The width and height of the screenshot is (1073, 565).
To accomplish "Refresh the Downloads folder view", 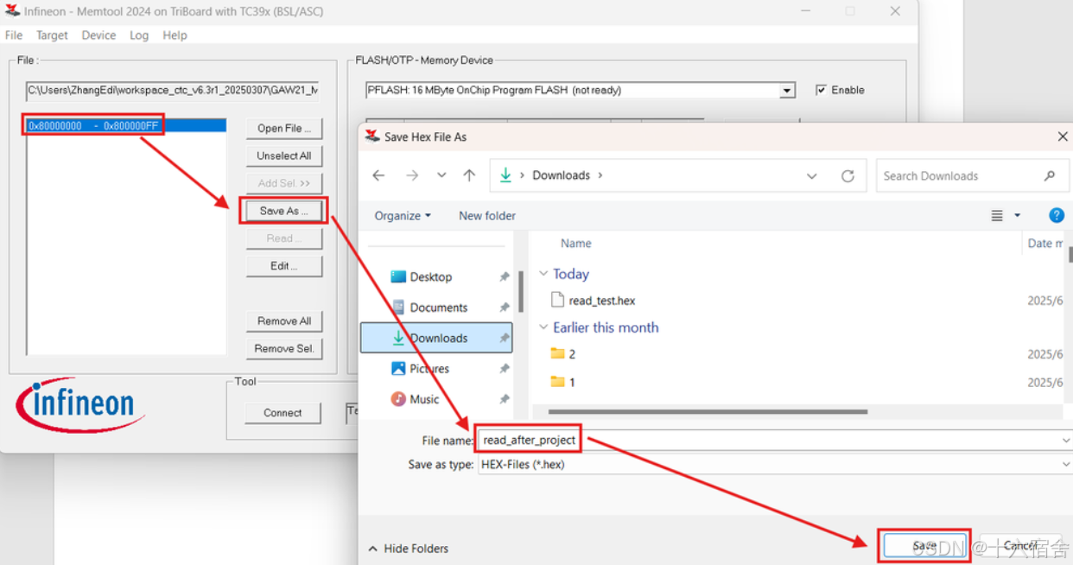I will (848, 175).
